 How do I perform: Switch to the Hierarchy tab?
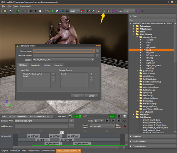[58, 65]
